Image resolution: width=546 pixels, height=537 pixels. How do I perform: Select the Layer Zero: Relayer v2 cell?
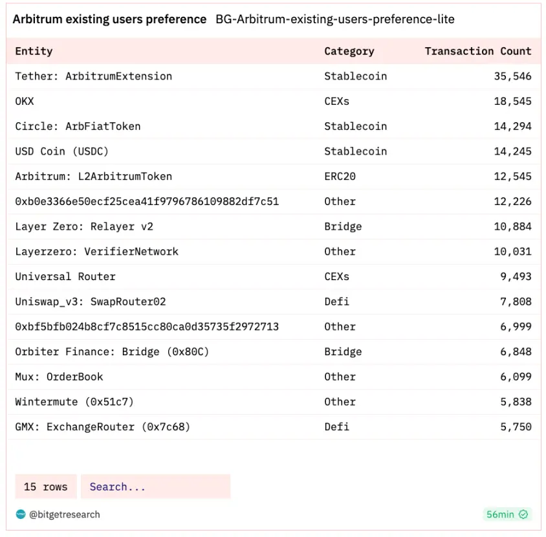(x=84, y=226)
